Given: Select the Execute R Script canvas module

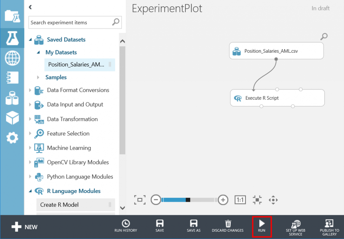Looking at the screenshot, I should [277, 98].
